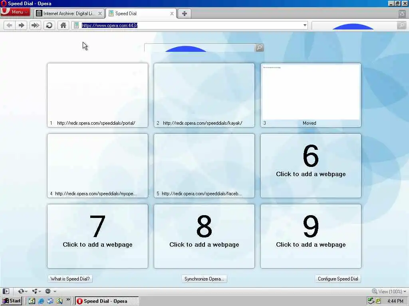
Task: Close the Speed Dial tab
Action: (172, 14)
